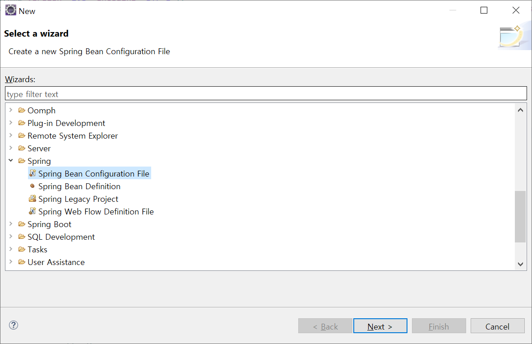Click the Eclipse icon in the title bar

pos(10,10)
